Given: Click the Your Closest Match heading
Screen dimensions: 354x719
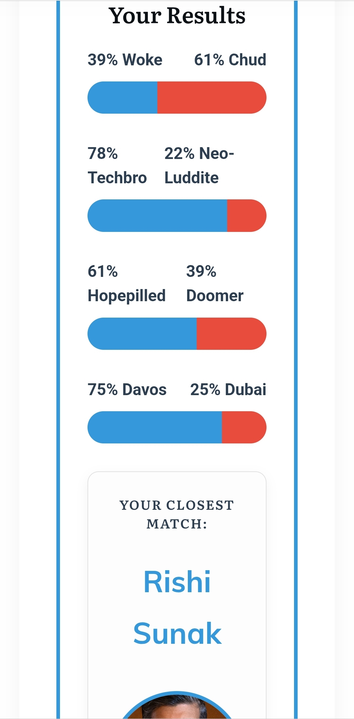Looking at the screenshot, I should (177, 514).
